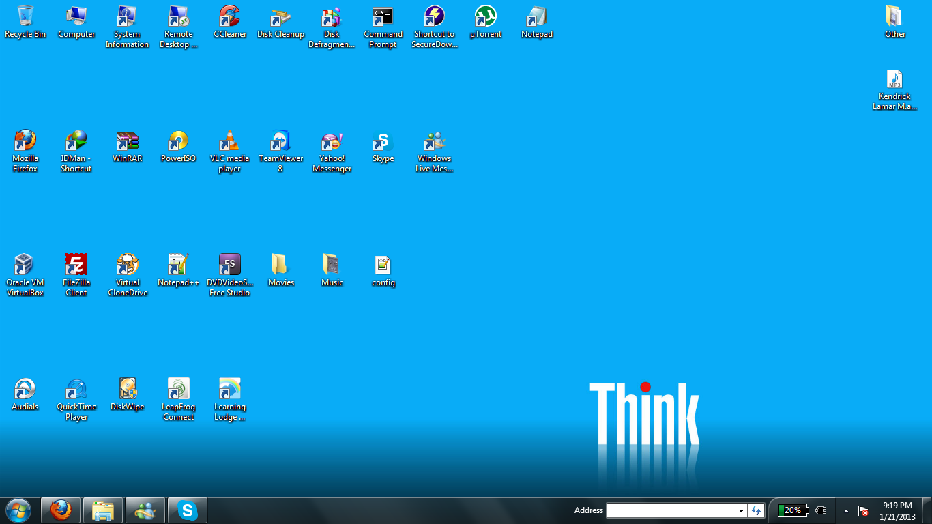Select the Kendrick Lamar MP3 file
The height and width of the screenshot is (524, 932).
(x=894, y=81)
